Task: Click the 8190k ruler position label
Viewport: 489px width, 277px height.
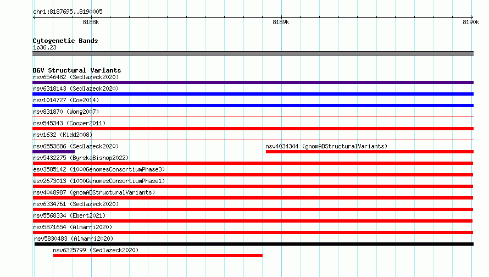Action: click(x=471, y=22)
